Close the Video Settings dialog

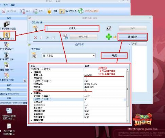click(129, 44)
